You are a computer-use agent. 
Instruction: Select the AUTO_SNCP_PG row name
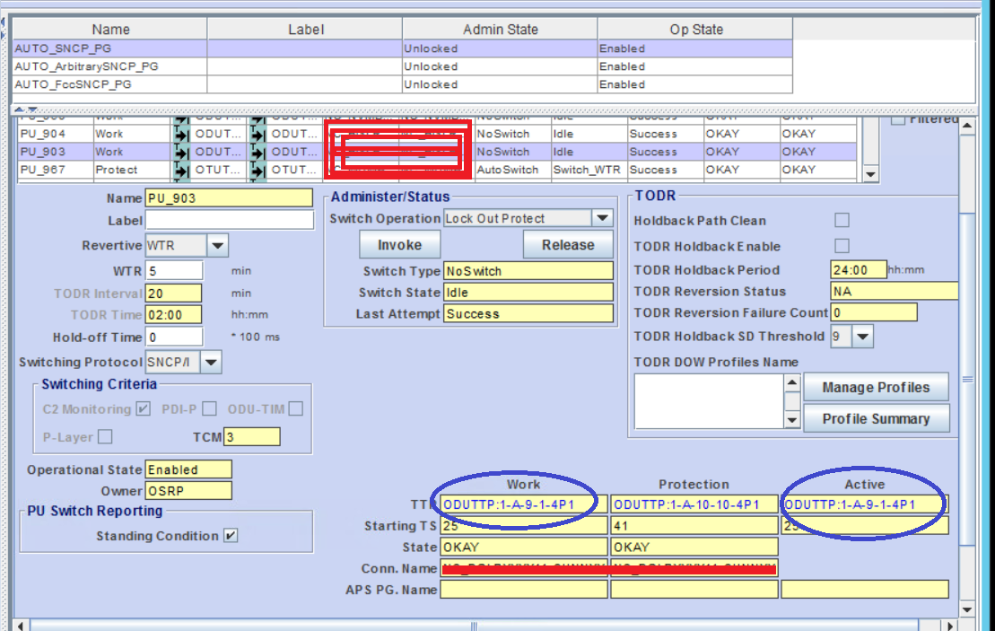63,48
